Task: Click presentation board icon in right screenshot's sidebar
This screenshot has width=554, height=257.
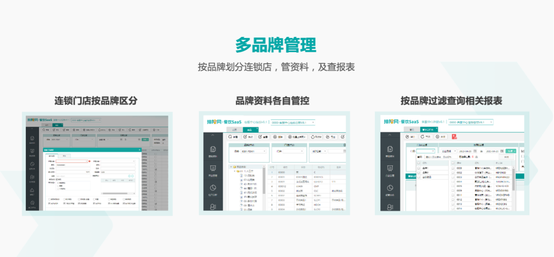Action: [x=390, y=169]
